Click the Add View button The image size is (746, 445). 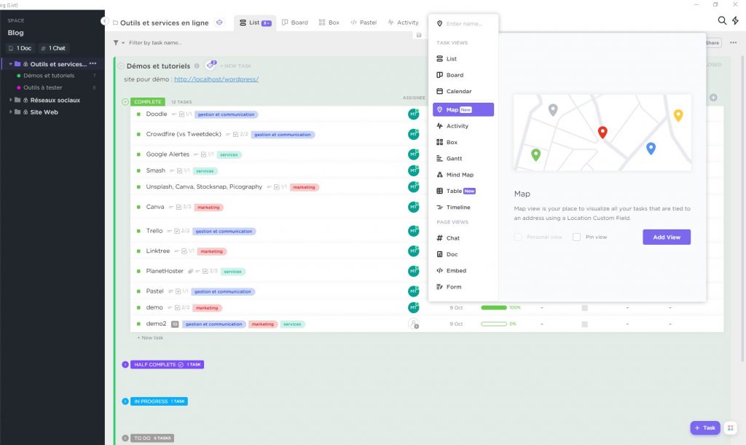point(667,237)
